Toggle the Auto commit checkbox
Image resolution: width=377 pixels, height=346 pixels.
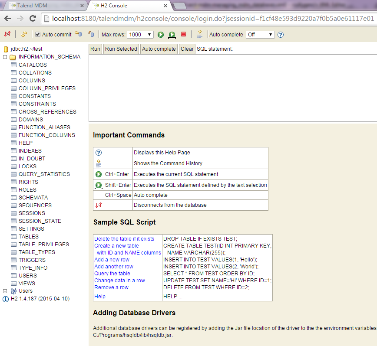(38, 35)
